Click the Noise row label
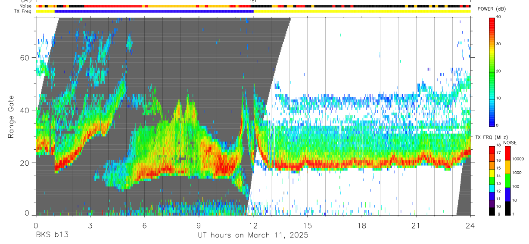Image resolution: width=529 pixels, height=244 pixels. click(25, 6)
